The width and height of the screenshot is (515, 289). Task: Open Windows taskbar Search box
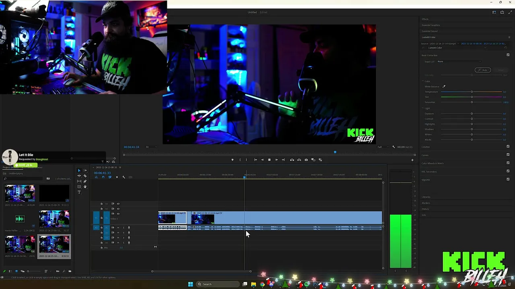(x=218, y=284)
